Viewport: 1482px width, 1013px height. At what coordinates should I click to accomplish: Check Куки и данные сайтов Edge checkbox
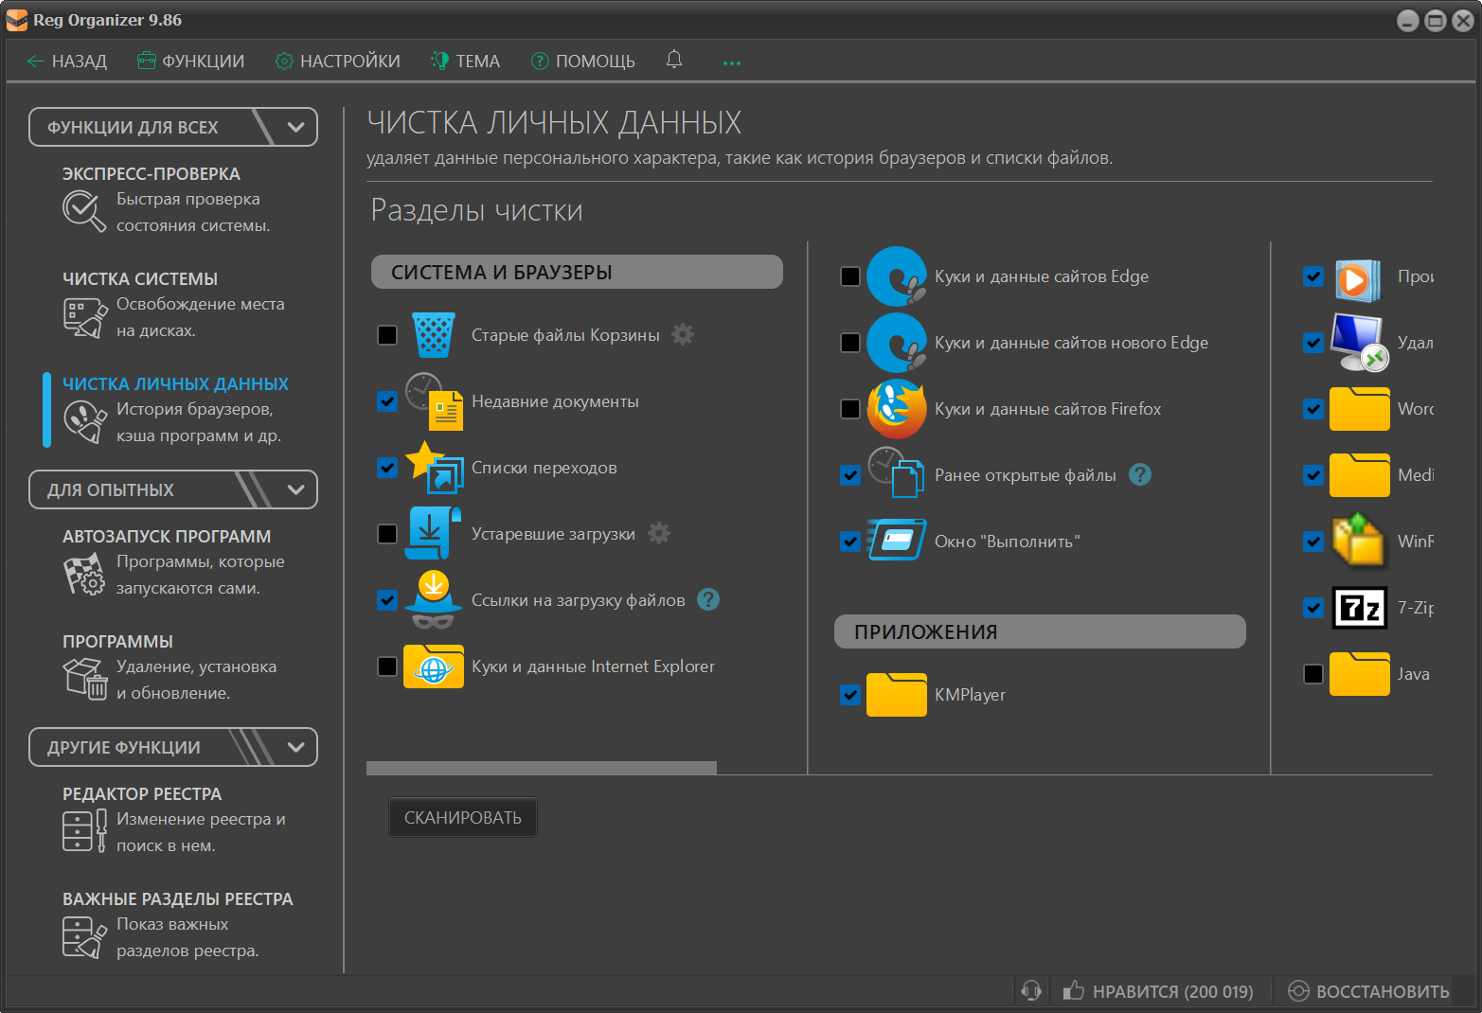850,276
